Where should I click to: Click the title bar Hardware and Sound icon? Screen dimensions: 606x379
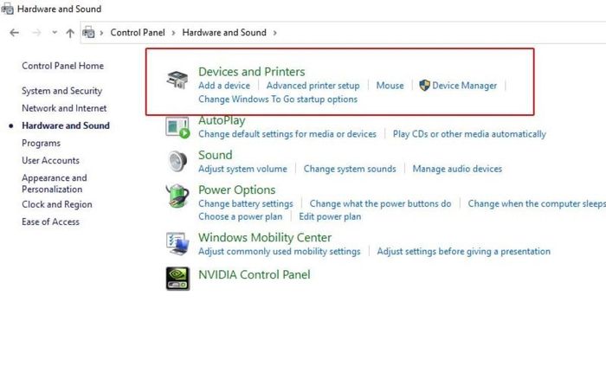[7, 9]
